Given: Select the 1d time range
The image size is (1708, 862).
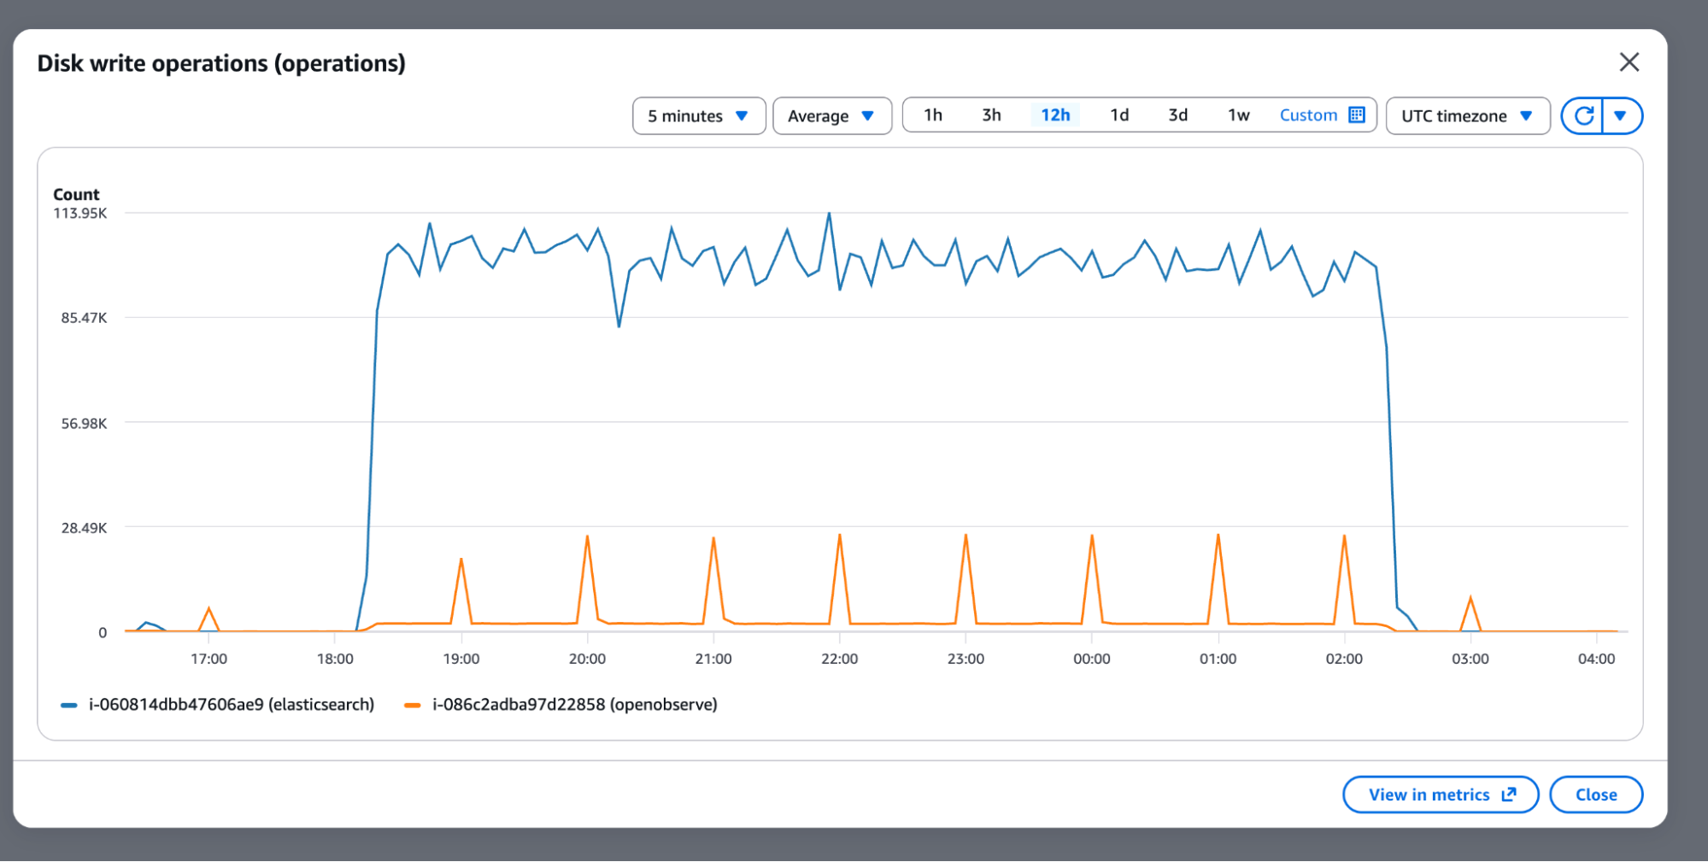Looking at the screenshot, I should pyautogui.click(x=1119, y=115).
